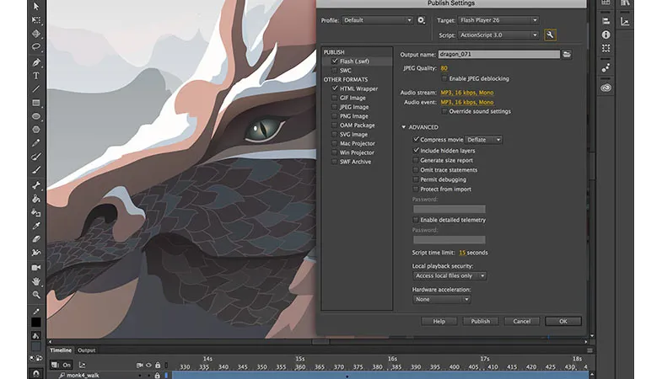Switch to the Output tab
This screenshot has height=379, width=662.
point(86,350)
